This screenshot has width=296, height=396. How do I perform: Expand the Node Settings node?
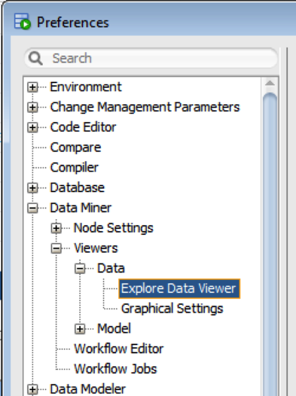point(56,228)
